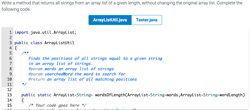Select the ArrayListUtil.java tab
This screenshot has width=250, height=110.
coord(110,20)
